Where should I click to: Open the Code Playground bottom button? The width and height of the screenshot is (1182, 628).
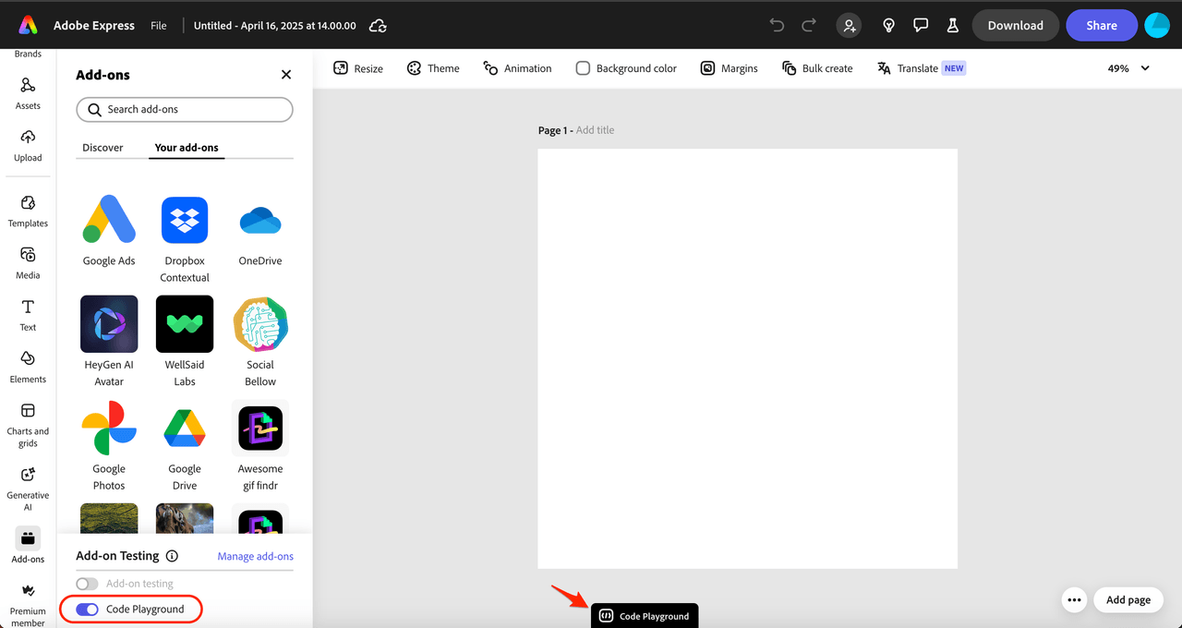(x=645, y=616)
